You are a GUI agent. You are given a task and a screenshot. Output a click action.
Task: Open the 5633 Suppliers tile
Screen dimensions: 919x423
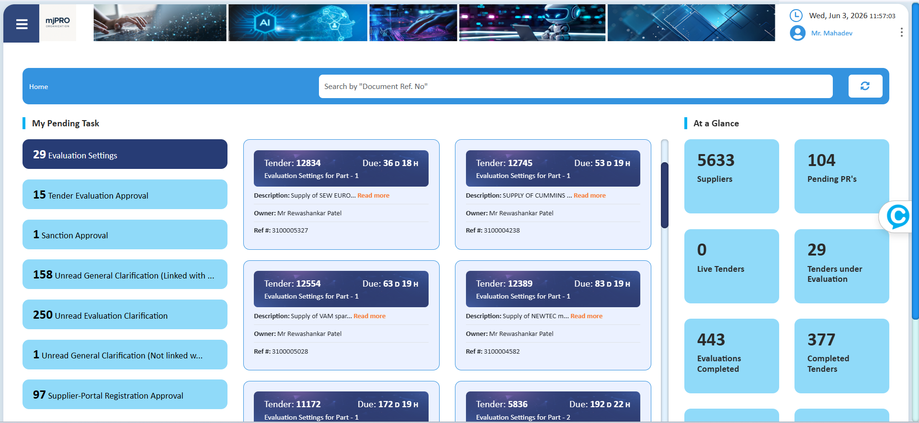(731, 176)
